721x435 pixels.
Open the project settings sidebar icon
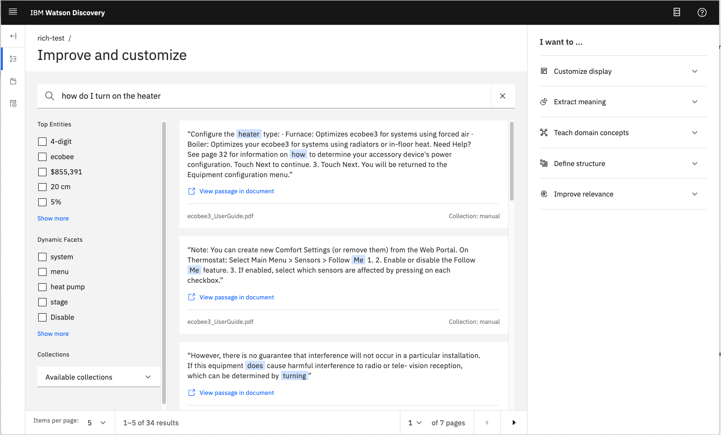click(x=13, y=104)
